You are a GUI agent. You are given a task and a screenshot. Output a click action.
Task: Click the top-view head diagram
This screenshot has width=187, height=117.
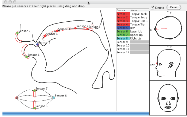point(168,28)
